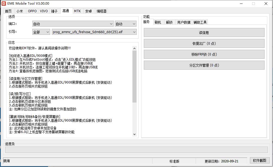Click the [暴破/移除/移除&备份/恢复屏幕锁] log heading
Image resolution: width=273 pixels, height=167 pixels.
point(34,117)
